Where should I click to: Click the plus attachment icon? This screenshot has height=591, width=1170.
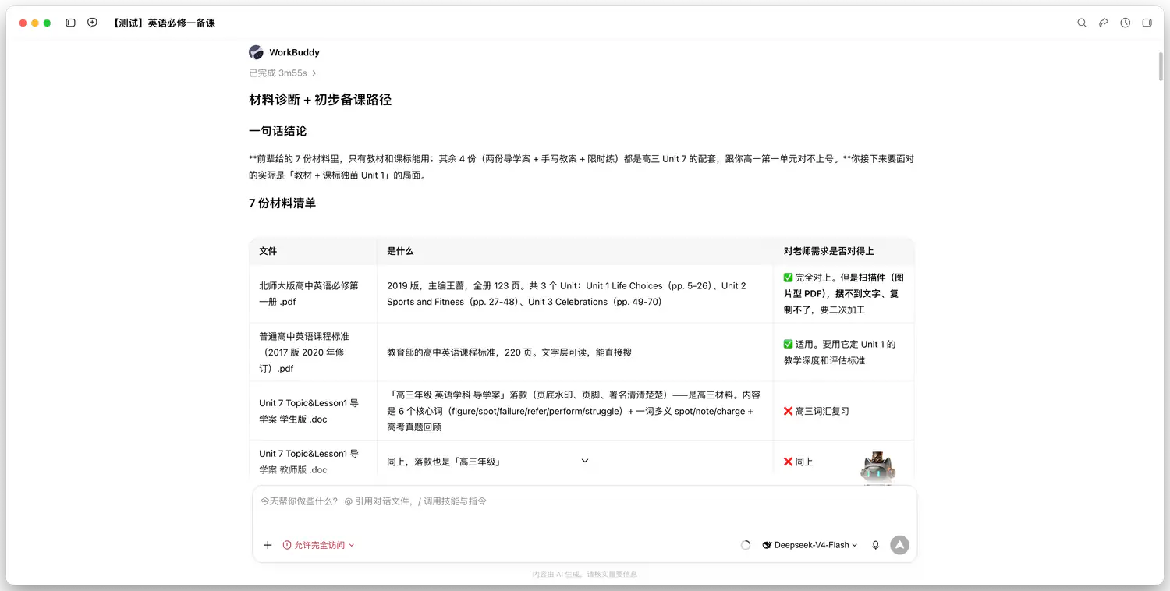point(268,545)
